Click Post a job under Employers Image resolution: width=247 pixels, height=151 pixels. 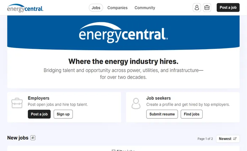(x=39, y=114)
